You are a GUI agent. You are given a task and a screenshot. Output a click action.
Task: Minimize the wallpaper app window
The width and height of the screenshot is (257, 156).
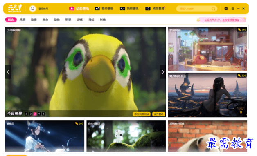coord(238,9)
